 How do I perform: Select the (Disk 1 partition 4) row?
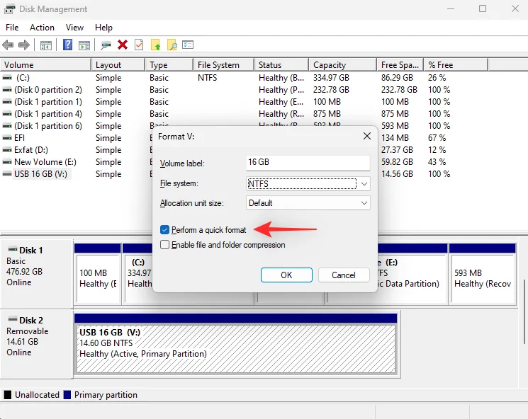coord(48,114)
